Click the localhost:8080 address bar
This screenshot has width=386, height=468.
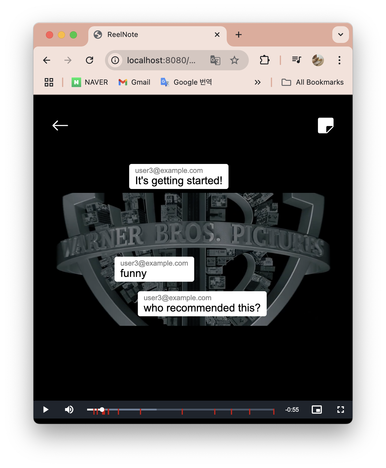(x=161, y=60)
